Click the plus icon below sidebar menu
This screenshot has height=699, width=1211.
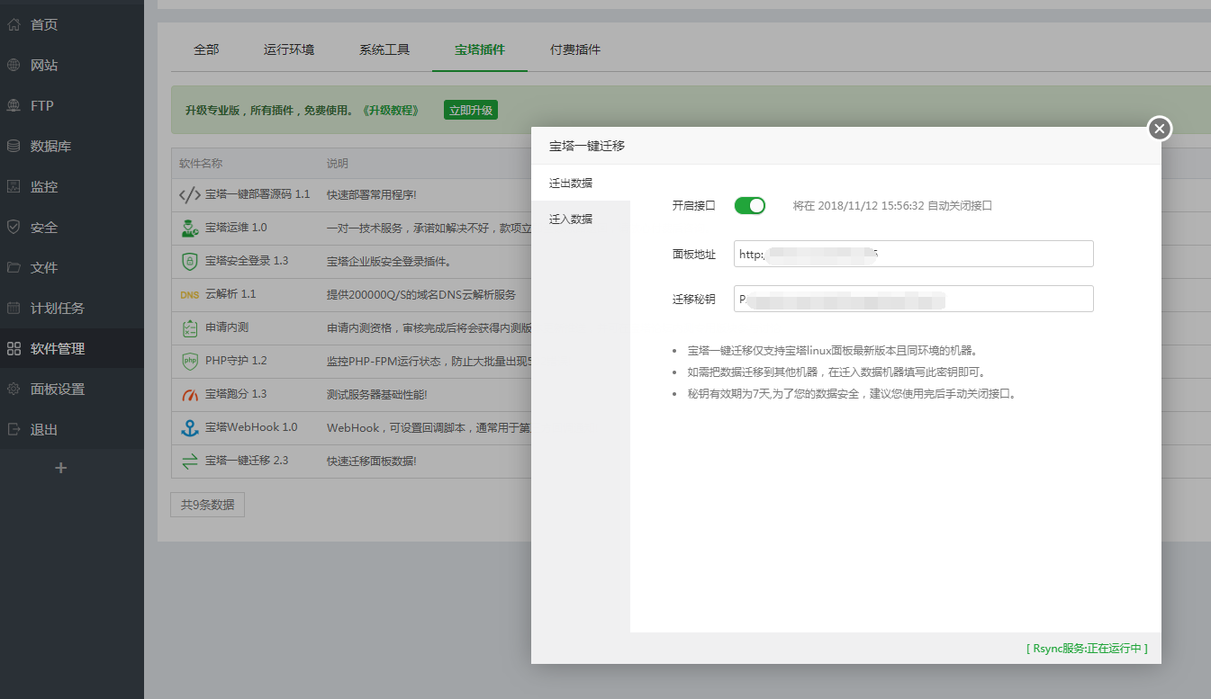(x=61, y=468)
